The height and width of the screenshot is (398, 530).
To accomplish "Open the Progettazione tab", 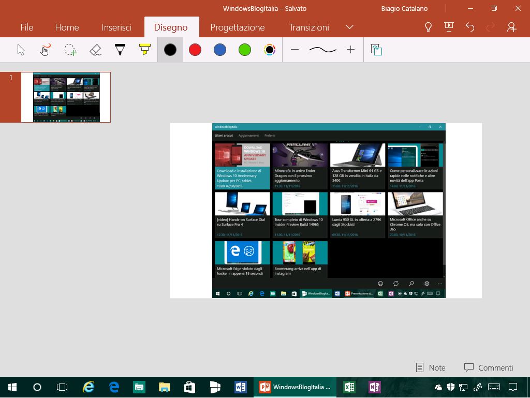I will tap(238, 27).
